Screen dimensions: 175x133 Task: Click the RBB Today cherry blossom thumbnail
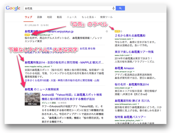32,99
